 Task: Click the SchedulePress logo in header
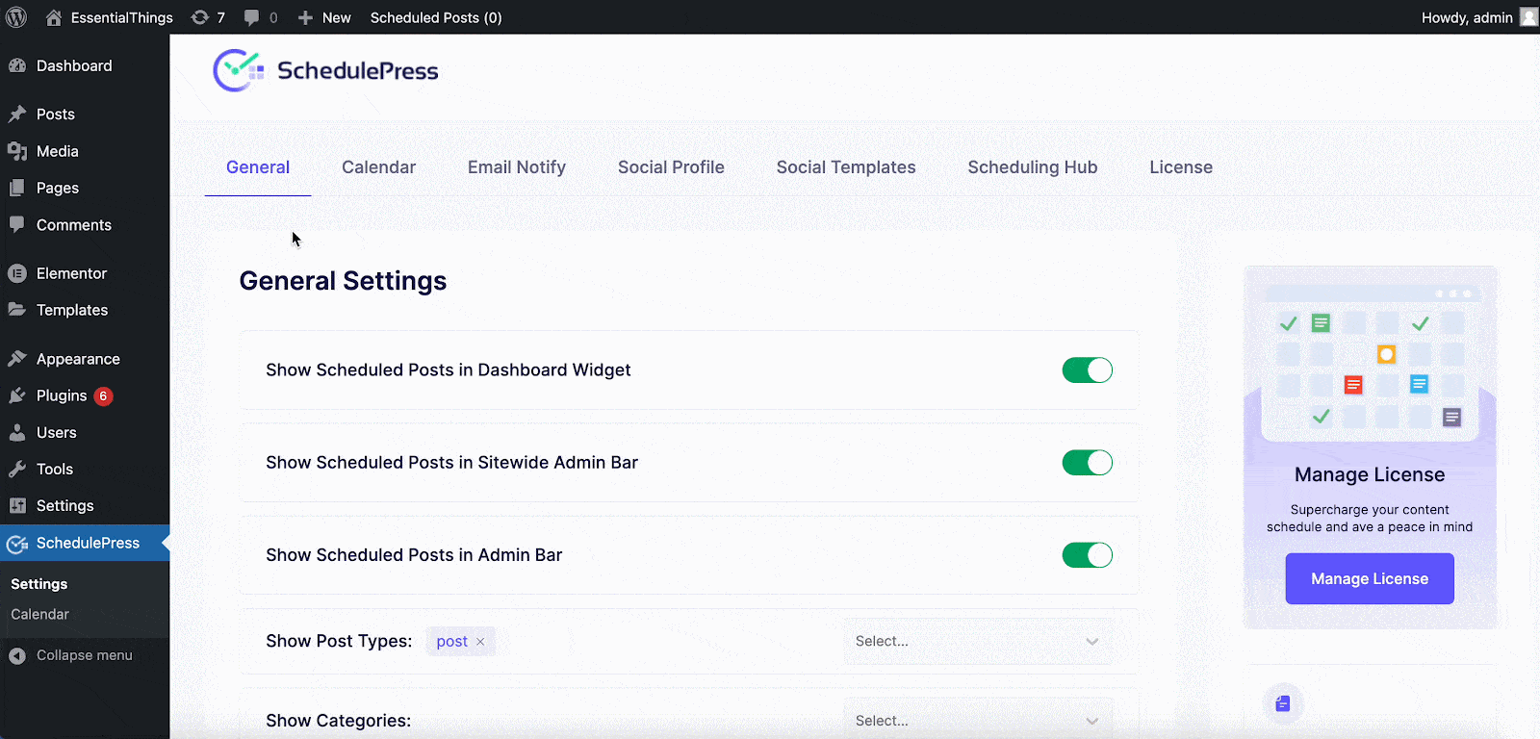coord(325,71)
